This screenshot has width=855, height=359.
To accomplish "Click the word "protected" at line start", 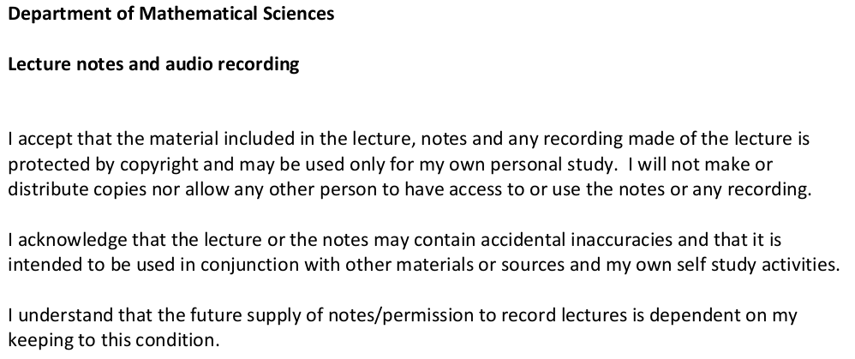I will [x=39, y=164].
